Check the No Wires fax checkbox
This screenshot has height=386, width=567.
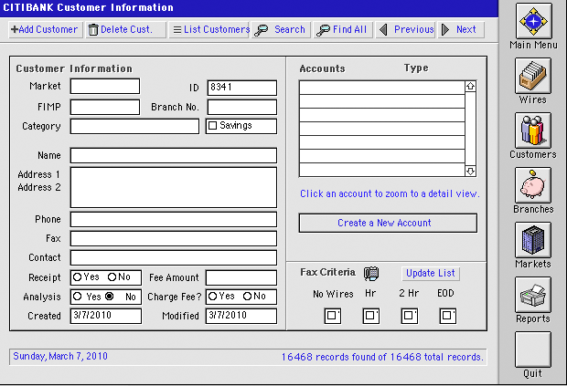point(333,316)
